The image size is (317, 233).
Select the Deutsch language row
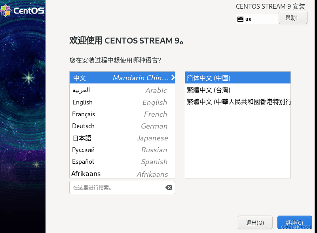pyautogui.click(x=122, y=126)
